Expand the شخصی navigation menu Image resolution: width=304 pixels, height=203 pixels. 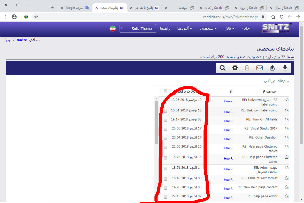[x=208, y=29]
